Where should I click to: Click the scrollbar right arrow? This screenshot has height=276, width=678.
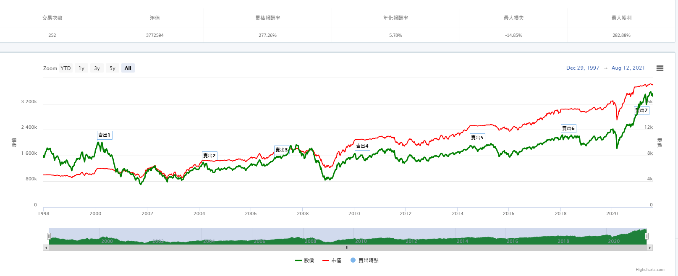point(650,248)
